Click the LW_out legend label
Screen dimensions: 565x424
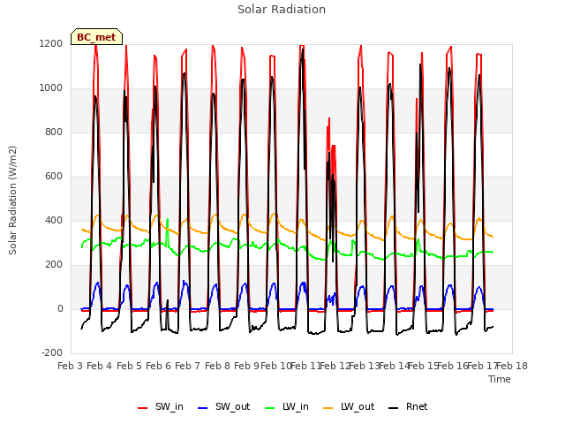358,406
